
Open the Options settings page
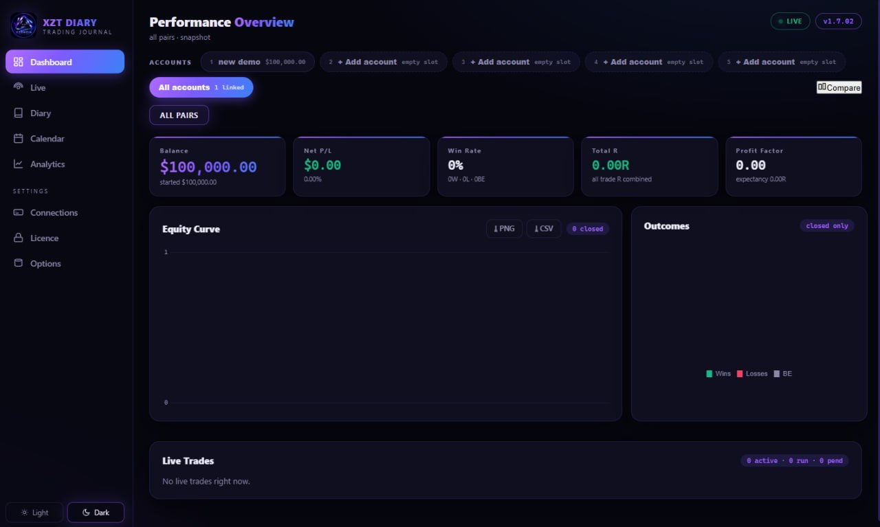(x=65, y=263)
